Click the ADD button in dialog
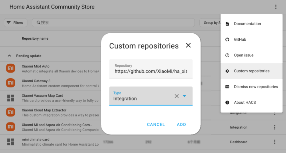This screenshot has height=153, width=286. [181, 125]
